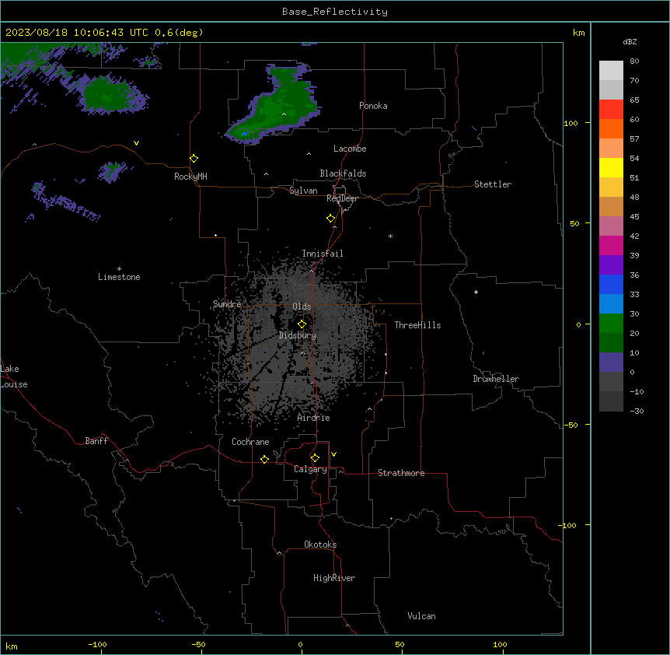Click the Ponoka city label
This screenshot has height=655, width=670.
click(373, 106)
